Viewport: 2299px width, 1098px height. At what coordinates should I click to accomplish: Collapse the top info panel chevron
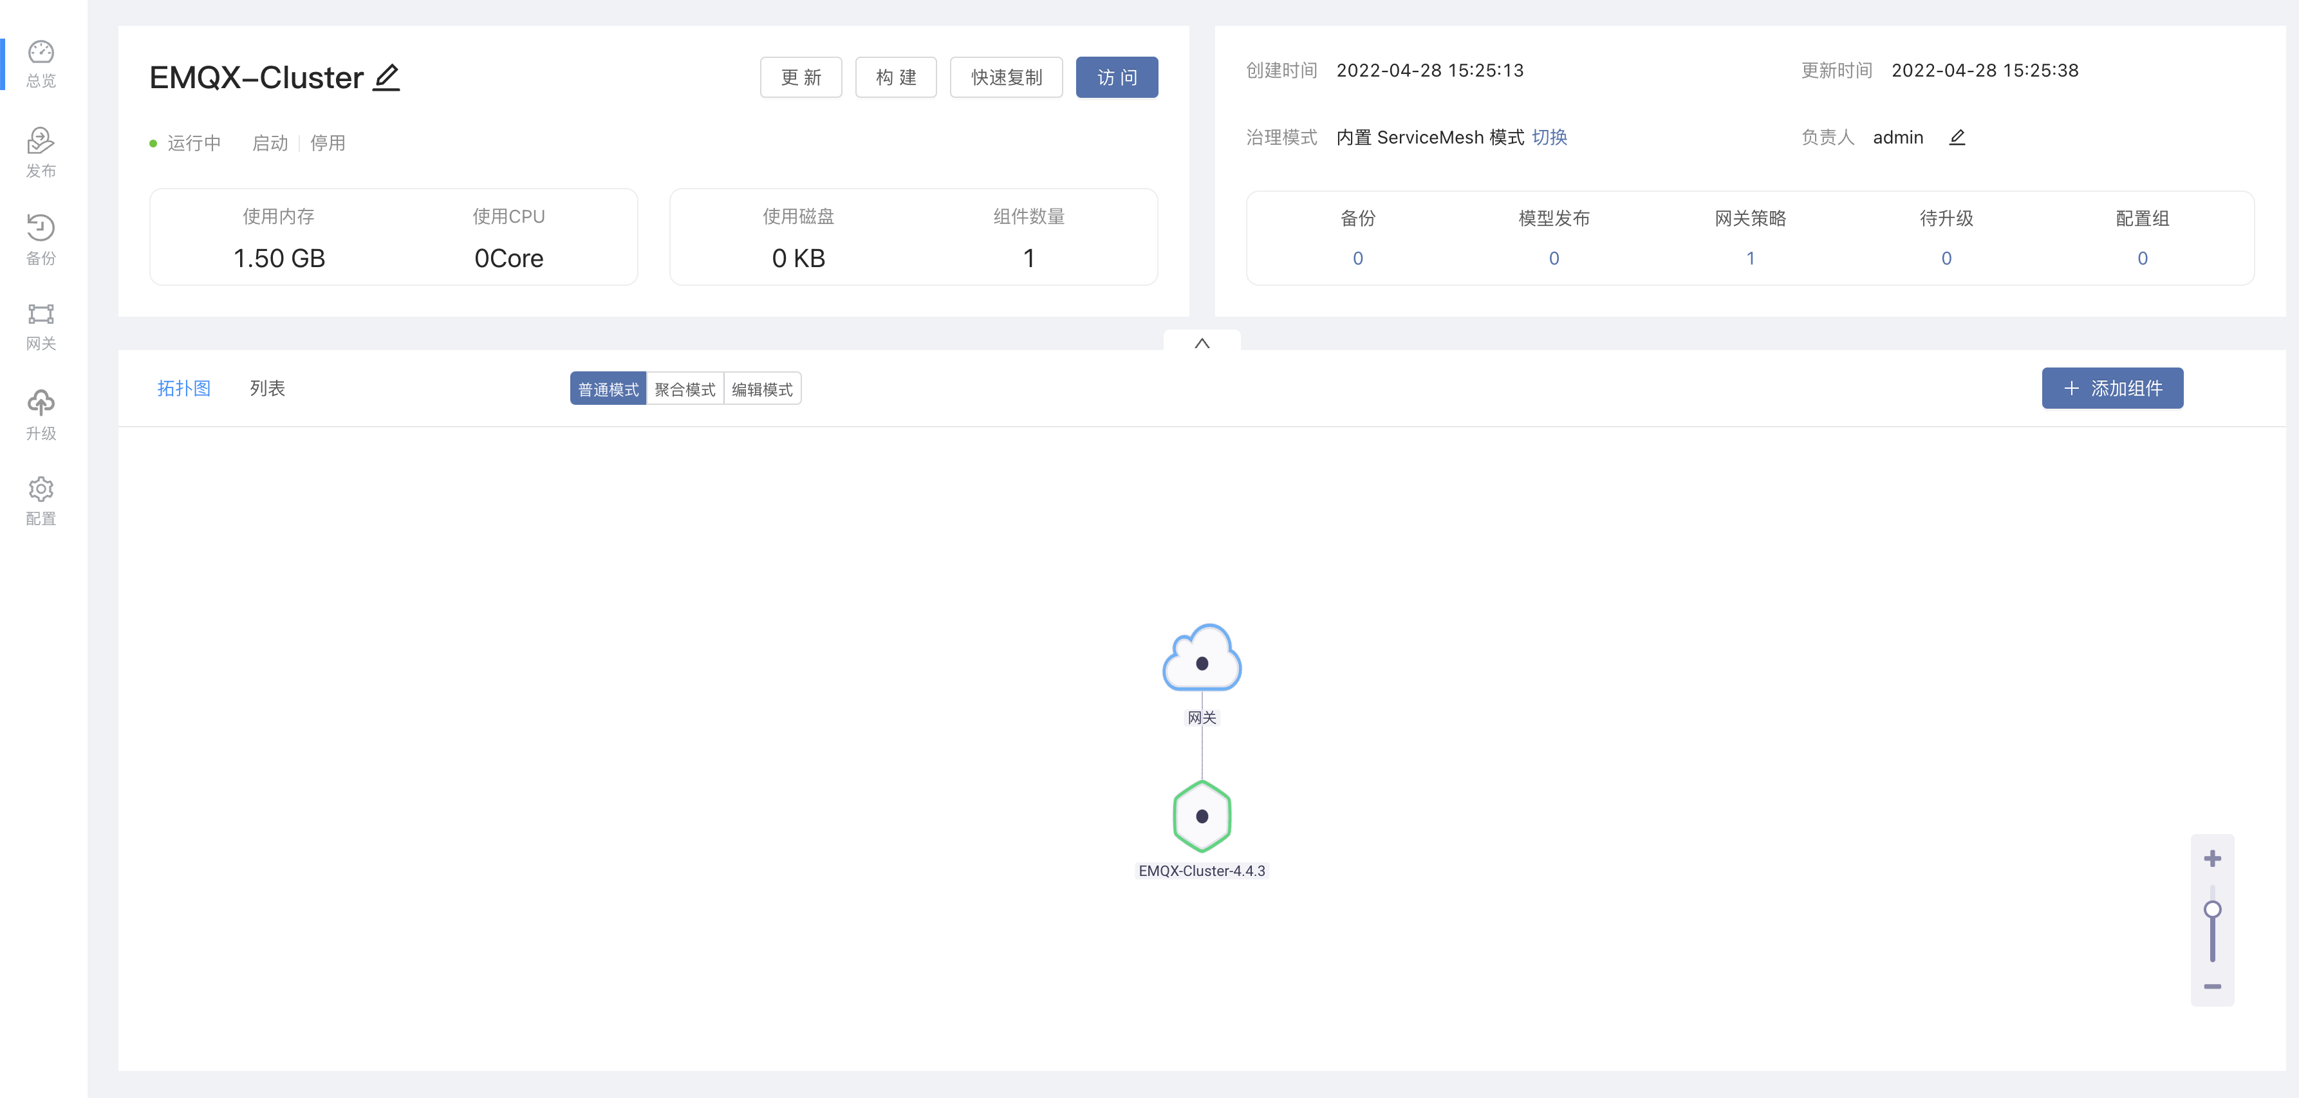[x=1202, y=343]
